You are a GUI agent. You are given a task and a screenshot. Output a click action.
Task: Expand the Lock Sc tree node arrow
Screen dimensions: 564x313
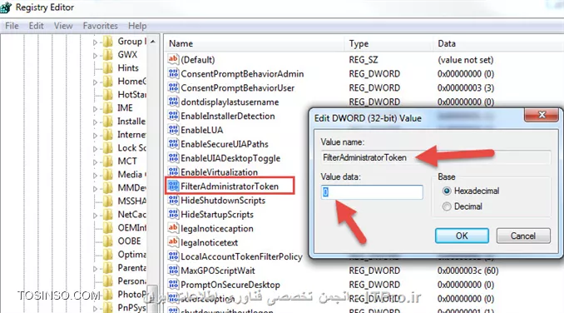(95, 148)
